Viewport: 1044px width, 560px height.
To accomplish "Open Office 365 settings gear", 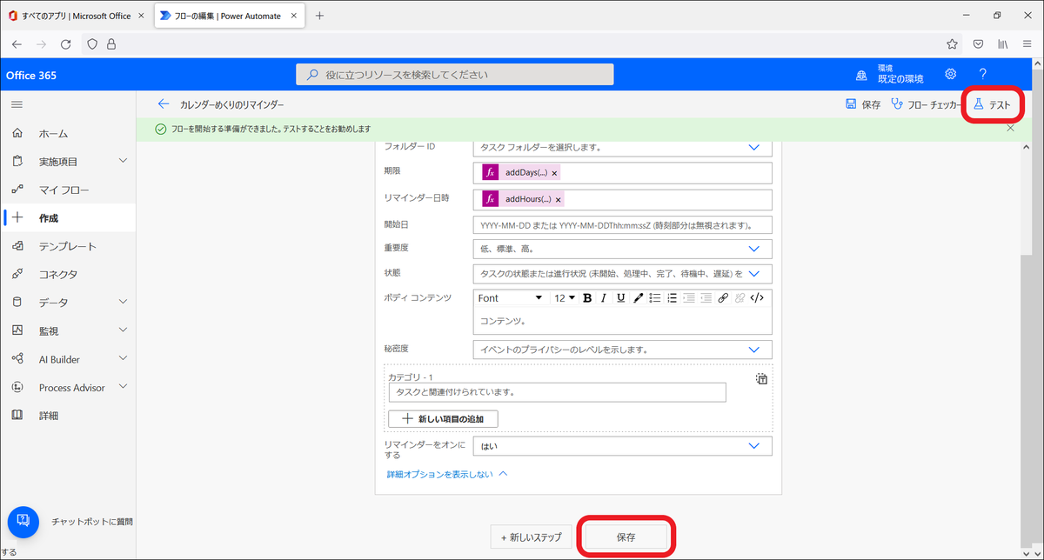I will tap(950, 75).
